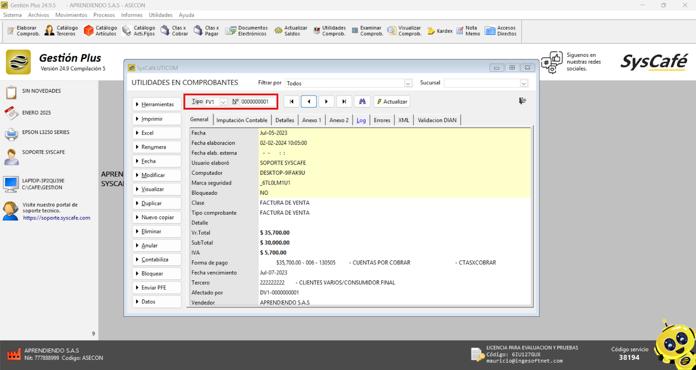The height and width of the screenshot is (370, 696).
Task: Open the Tipo FV1 dropdown
Action: coord(223,102)
